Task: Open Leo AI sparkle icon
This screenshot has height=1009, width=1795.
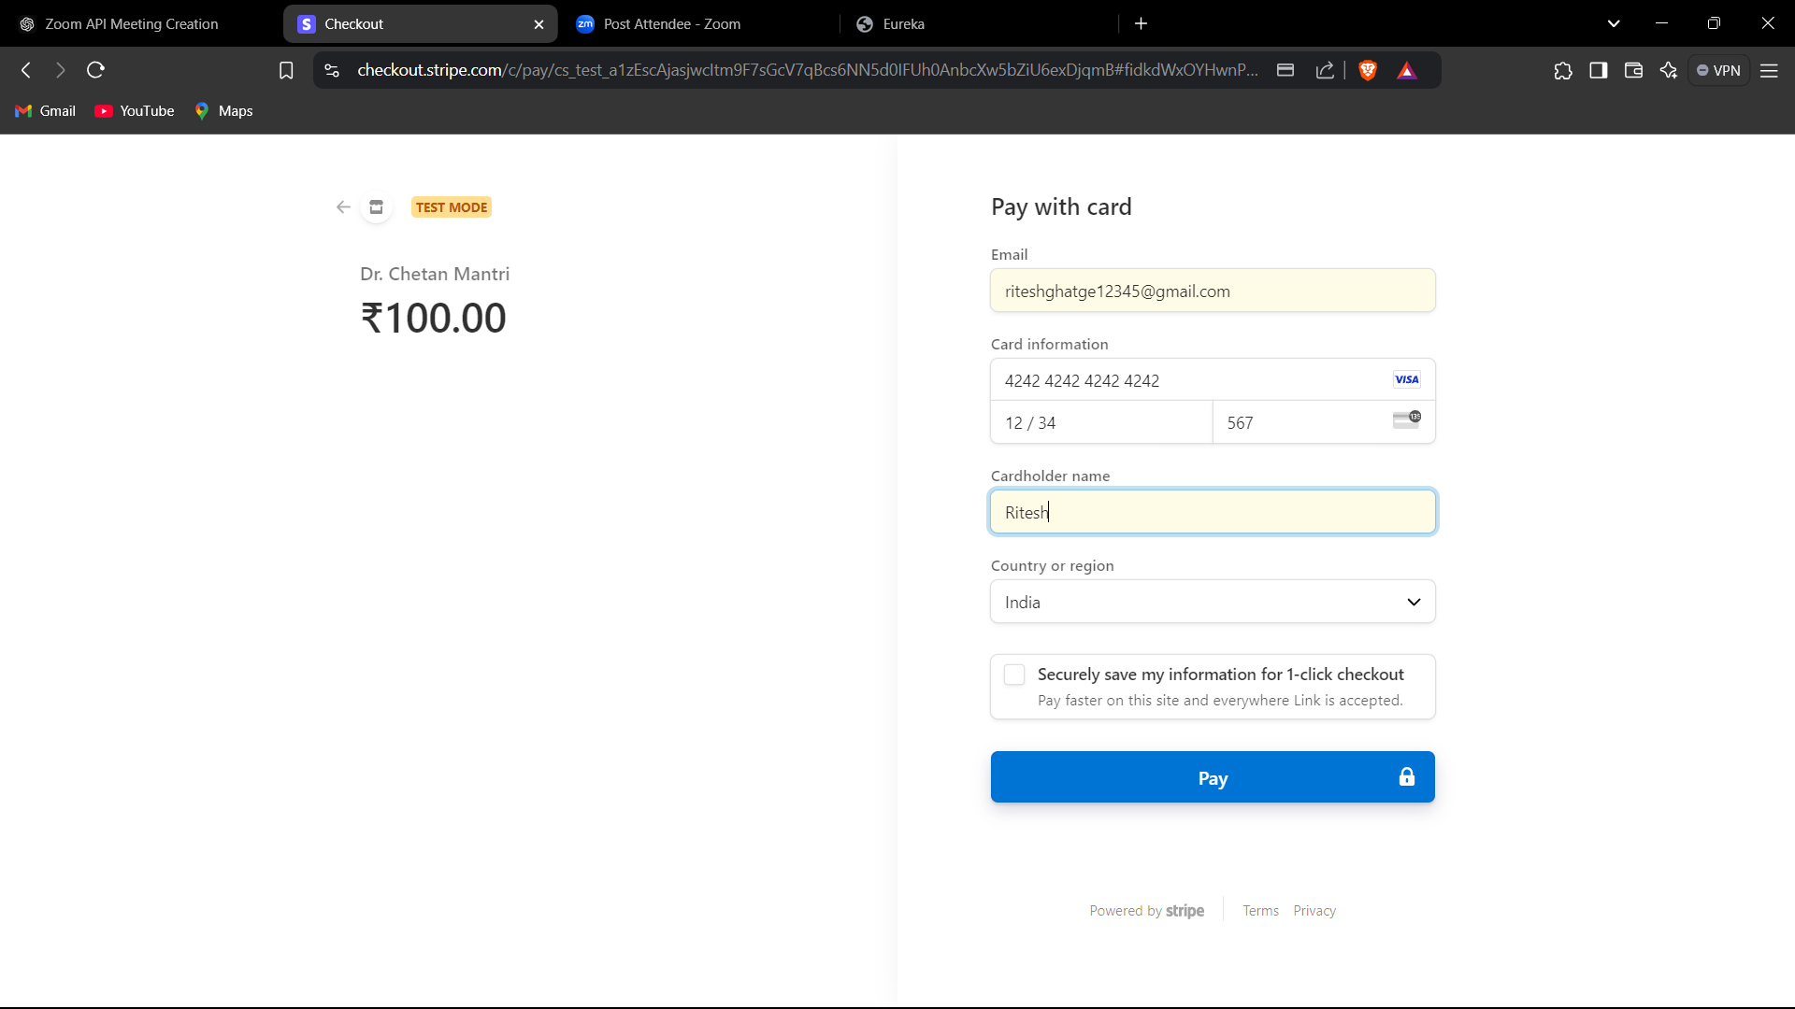Action: pos(1669,70)
